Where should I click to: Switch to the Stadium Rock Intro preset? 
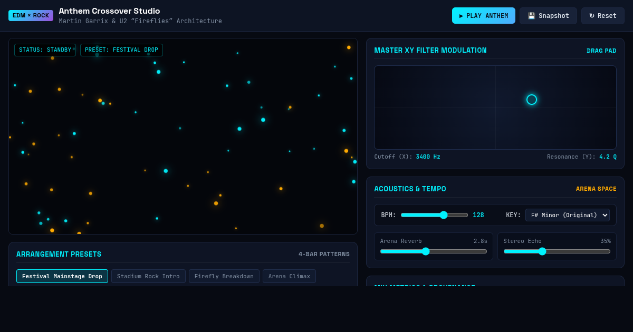pos(148,276)
